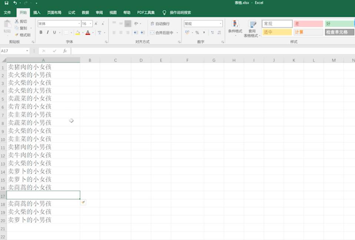Screen dimensions: 355x240
Task: Open the number format dropdown (常规)
Action: 220,24
